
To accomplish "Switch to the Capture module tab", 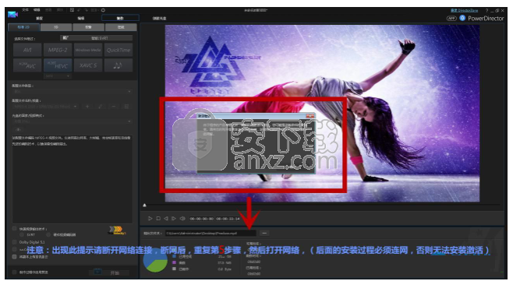I will click(x=39, y=19).
